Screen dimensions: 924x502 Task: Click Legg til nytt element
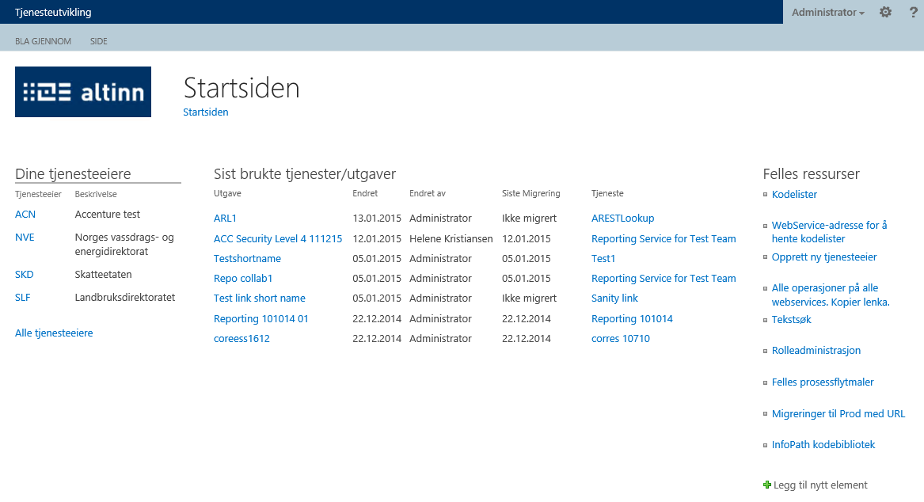point(820,485)
